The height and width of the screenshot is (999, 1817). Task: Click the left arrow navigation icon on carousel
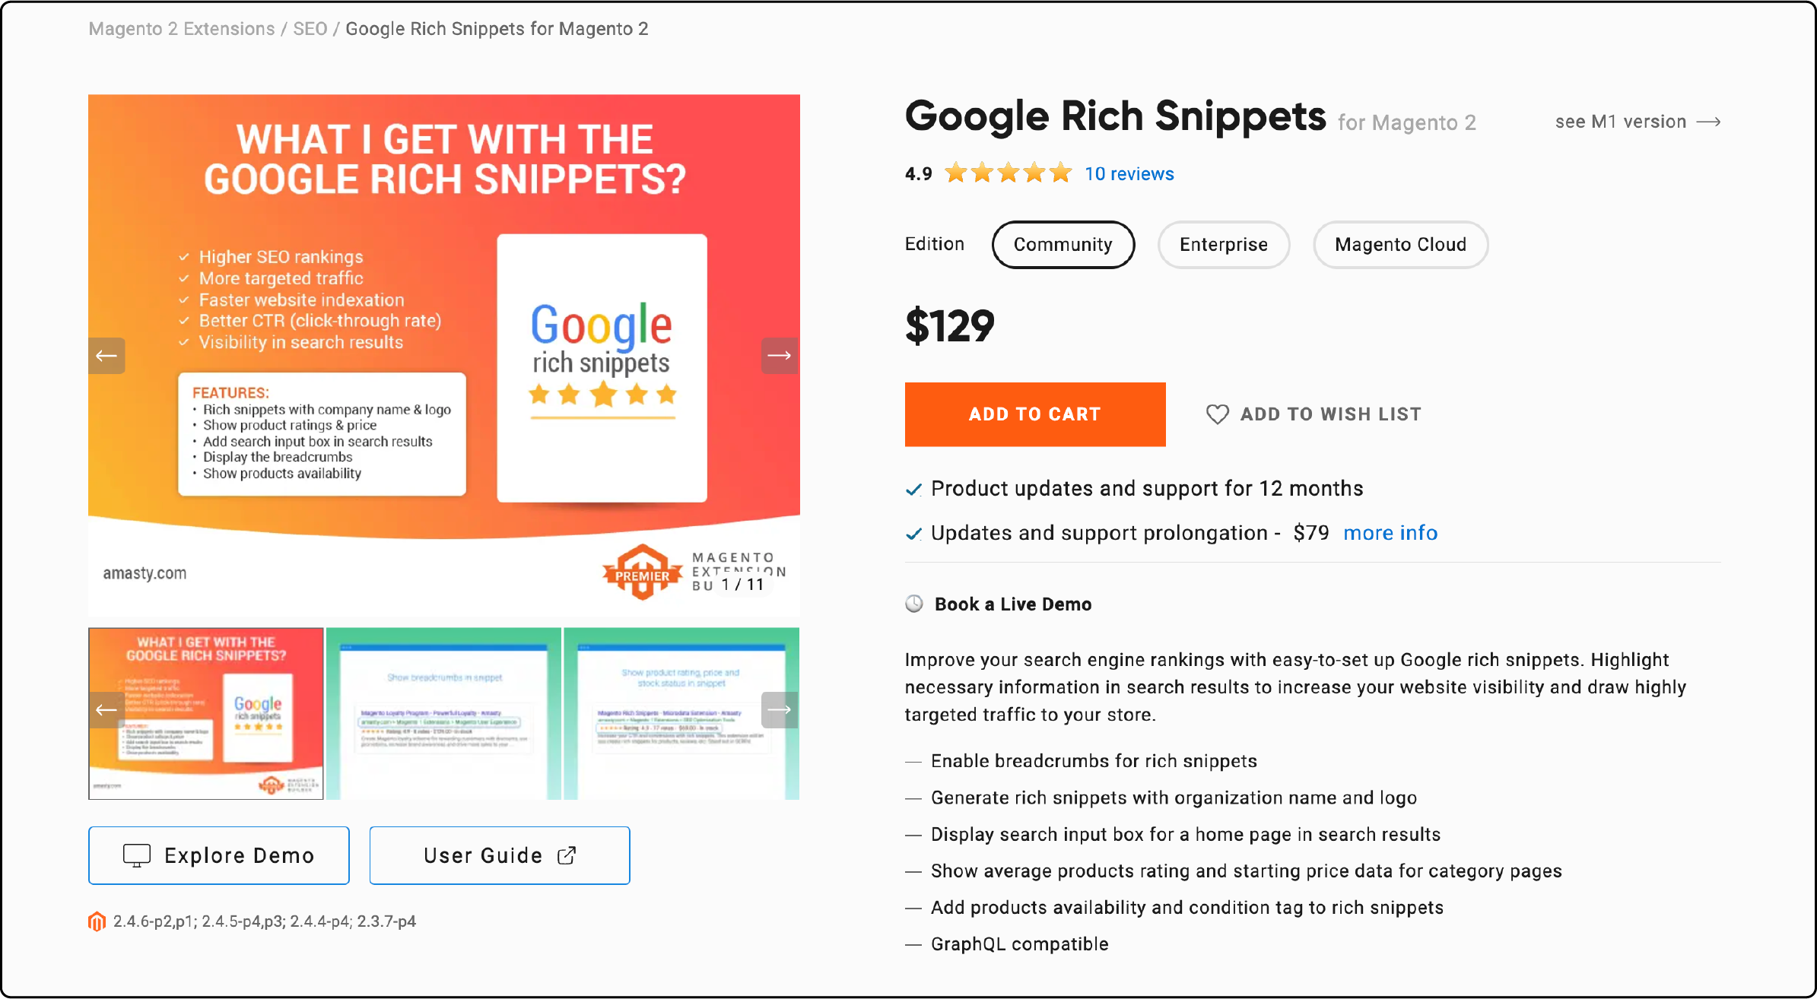[107, 356]
